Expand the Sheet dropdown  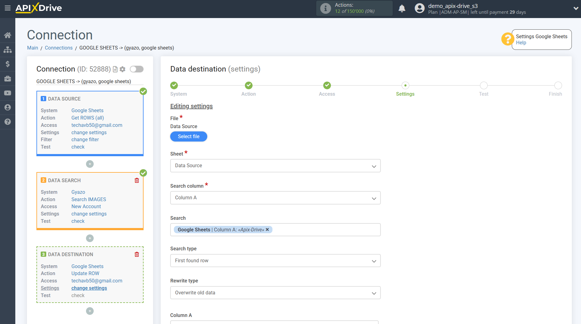[x=275, y=166]
